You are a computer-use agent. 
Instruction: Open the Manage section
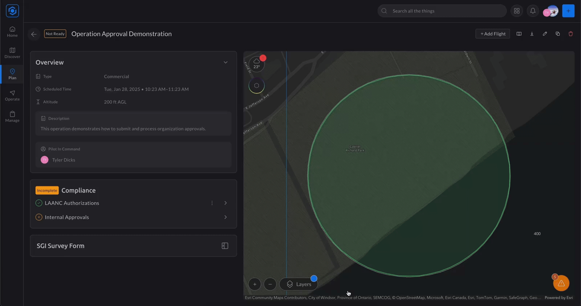pyautogui.click(x=12, y=116)
